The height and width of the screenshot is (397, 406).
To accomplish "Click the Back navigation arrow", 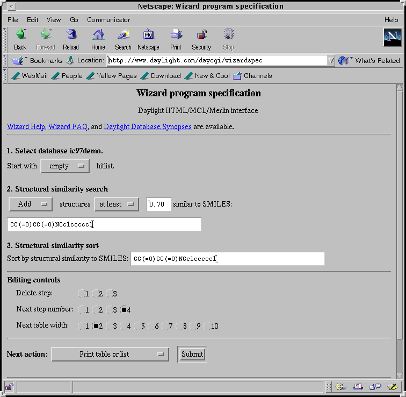I will tap(20, 36).
